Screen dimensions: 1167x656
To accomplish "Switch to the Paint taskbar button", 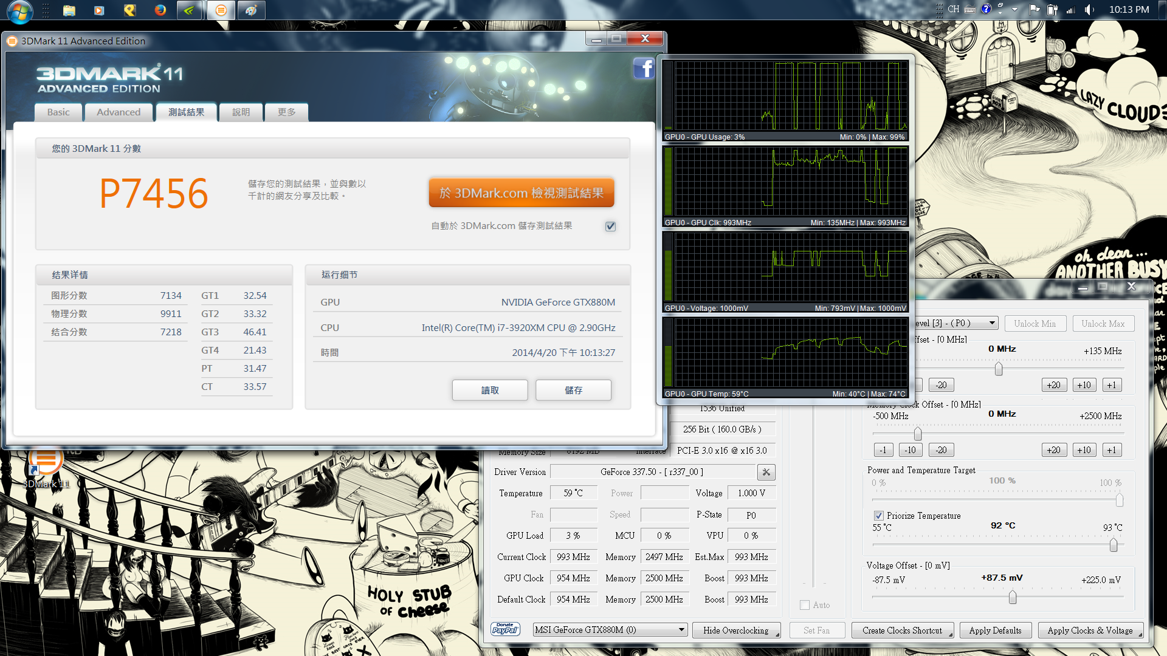I will click(251, 10).
